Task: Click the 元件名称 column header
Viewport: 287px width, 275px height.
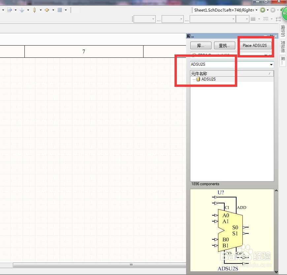Action: 232,74
